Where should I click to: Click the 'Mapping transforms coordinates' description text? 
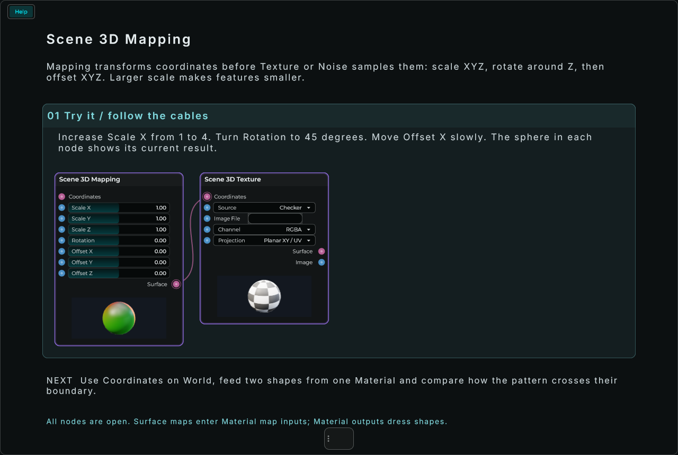click(x=325, y=72)
